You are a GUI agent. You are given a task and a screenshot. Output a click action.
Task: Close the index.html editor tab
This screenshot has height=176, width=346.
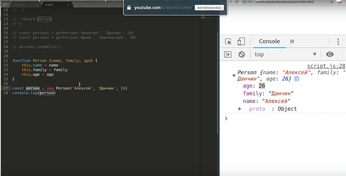pos(37,5)
